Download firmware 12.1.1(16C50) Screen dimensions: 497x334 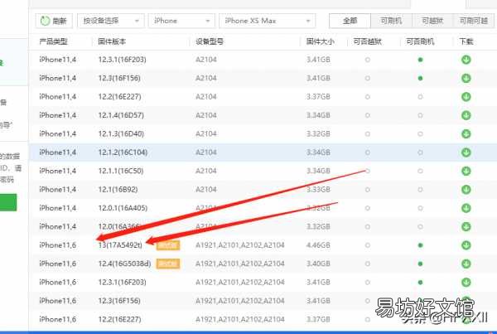(466, 171)
